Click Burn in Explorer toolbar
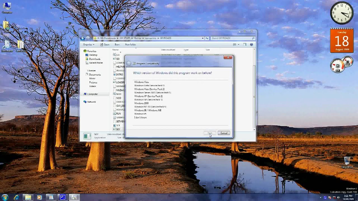The height and width of the screenshot is (201, 358). point(117,45)
